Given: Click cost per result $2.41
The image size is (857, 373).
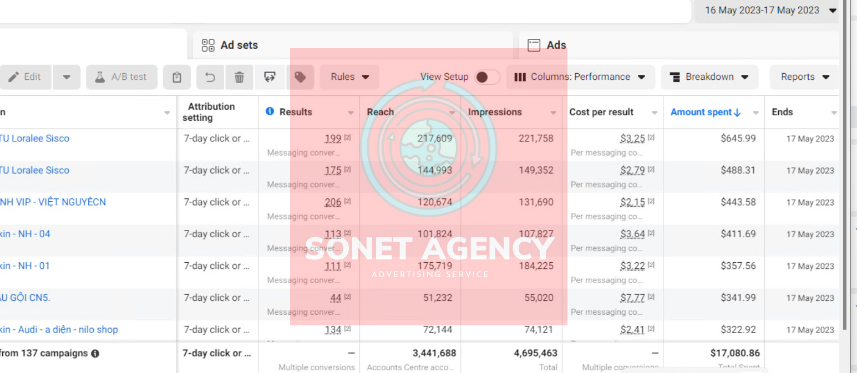Looking at the screenshot, I should click(633, 330).
